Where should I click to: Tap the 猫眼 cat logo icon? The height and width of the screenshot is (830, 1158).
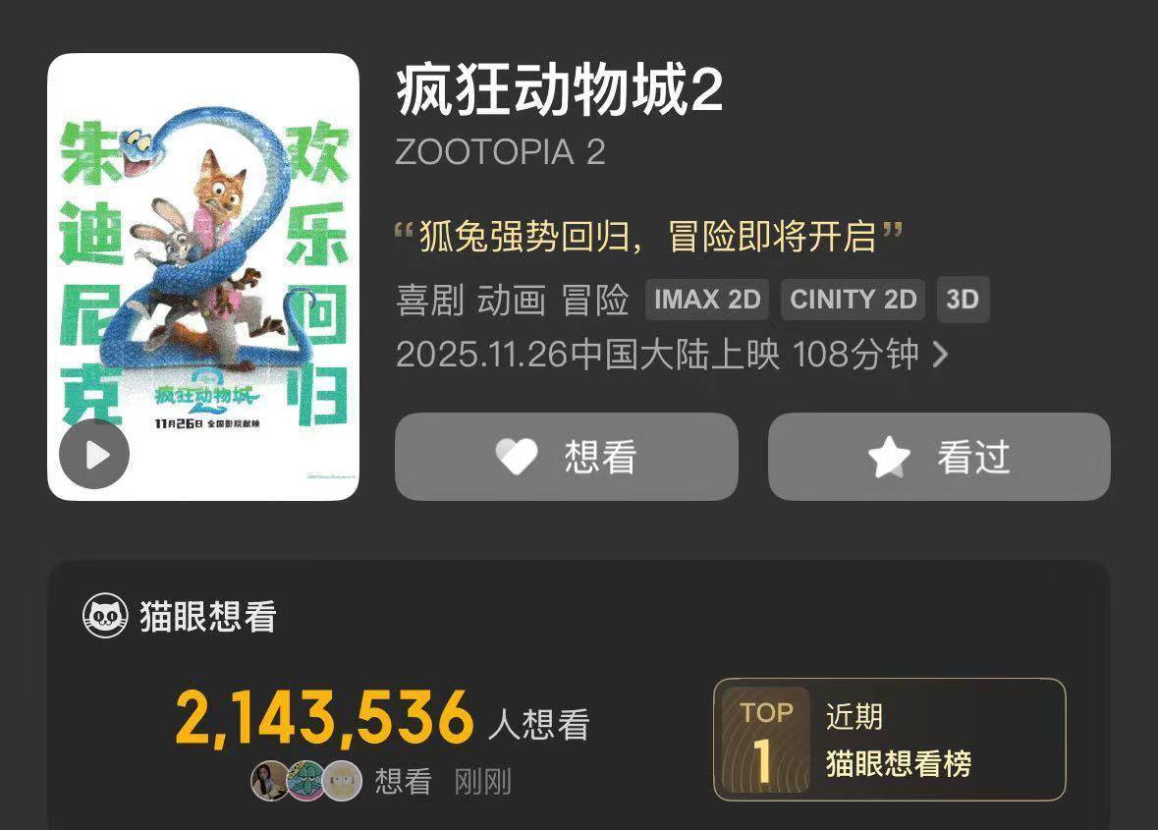(105, 616)
